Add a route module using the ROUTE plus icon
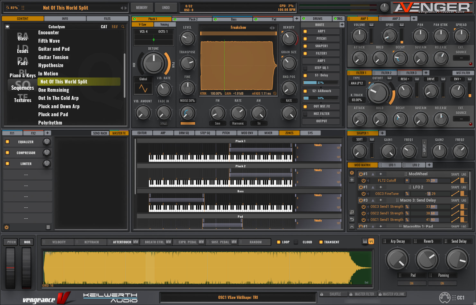 (342, 25)
